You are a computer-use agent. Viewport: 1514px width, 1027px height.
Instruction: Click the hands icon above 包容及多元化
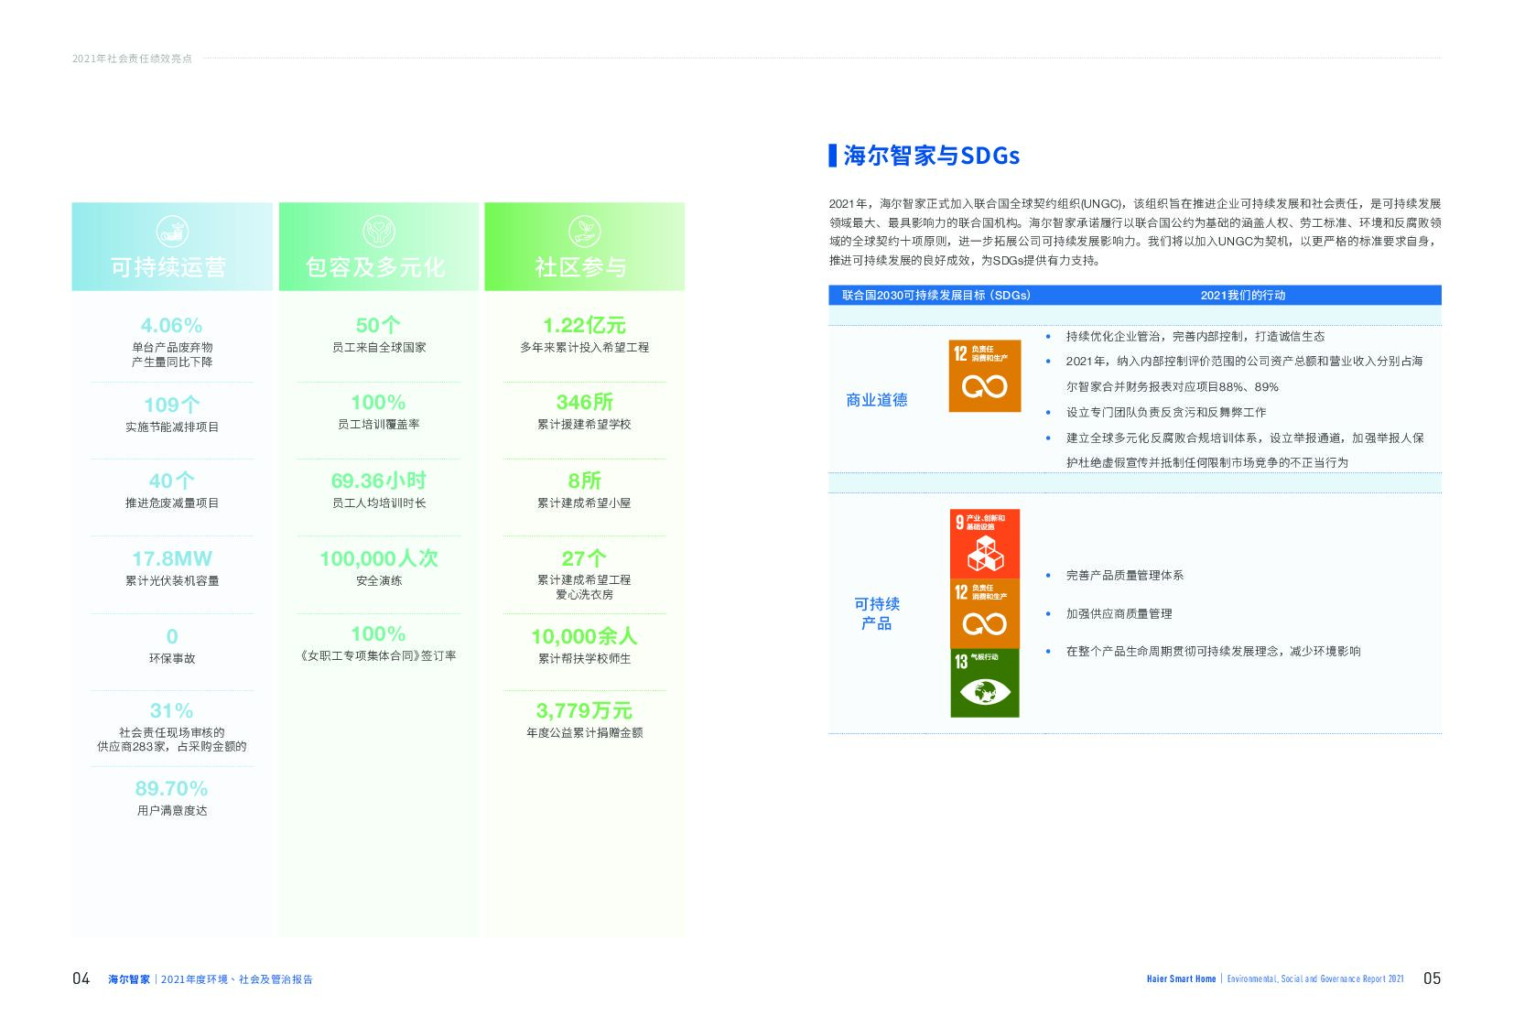click(x=378, y=231)
